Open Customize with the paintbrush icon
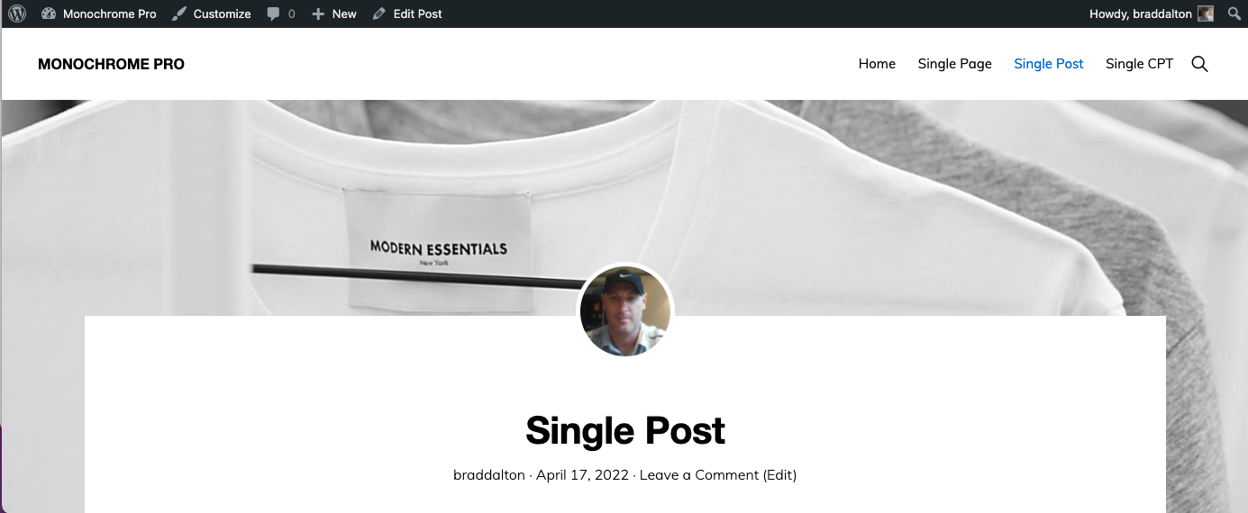The height and width of the screenshot is (513, 1248). click(x=179, y=13)
